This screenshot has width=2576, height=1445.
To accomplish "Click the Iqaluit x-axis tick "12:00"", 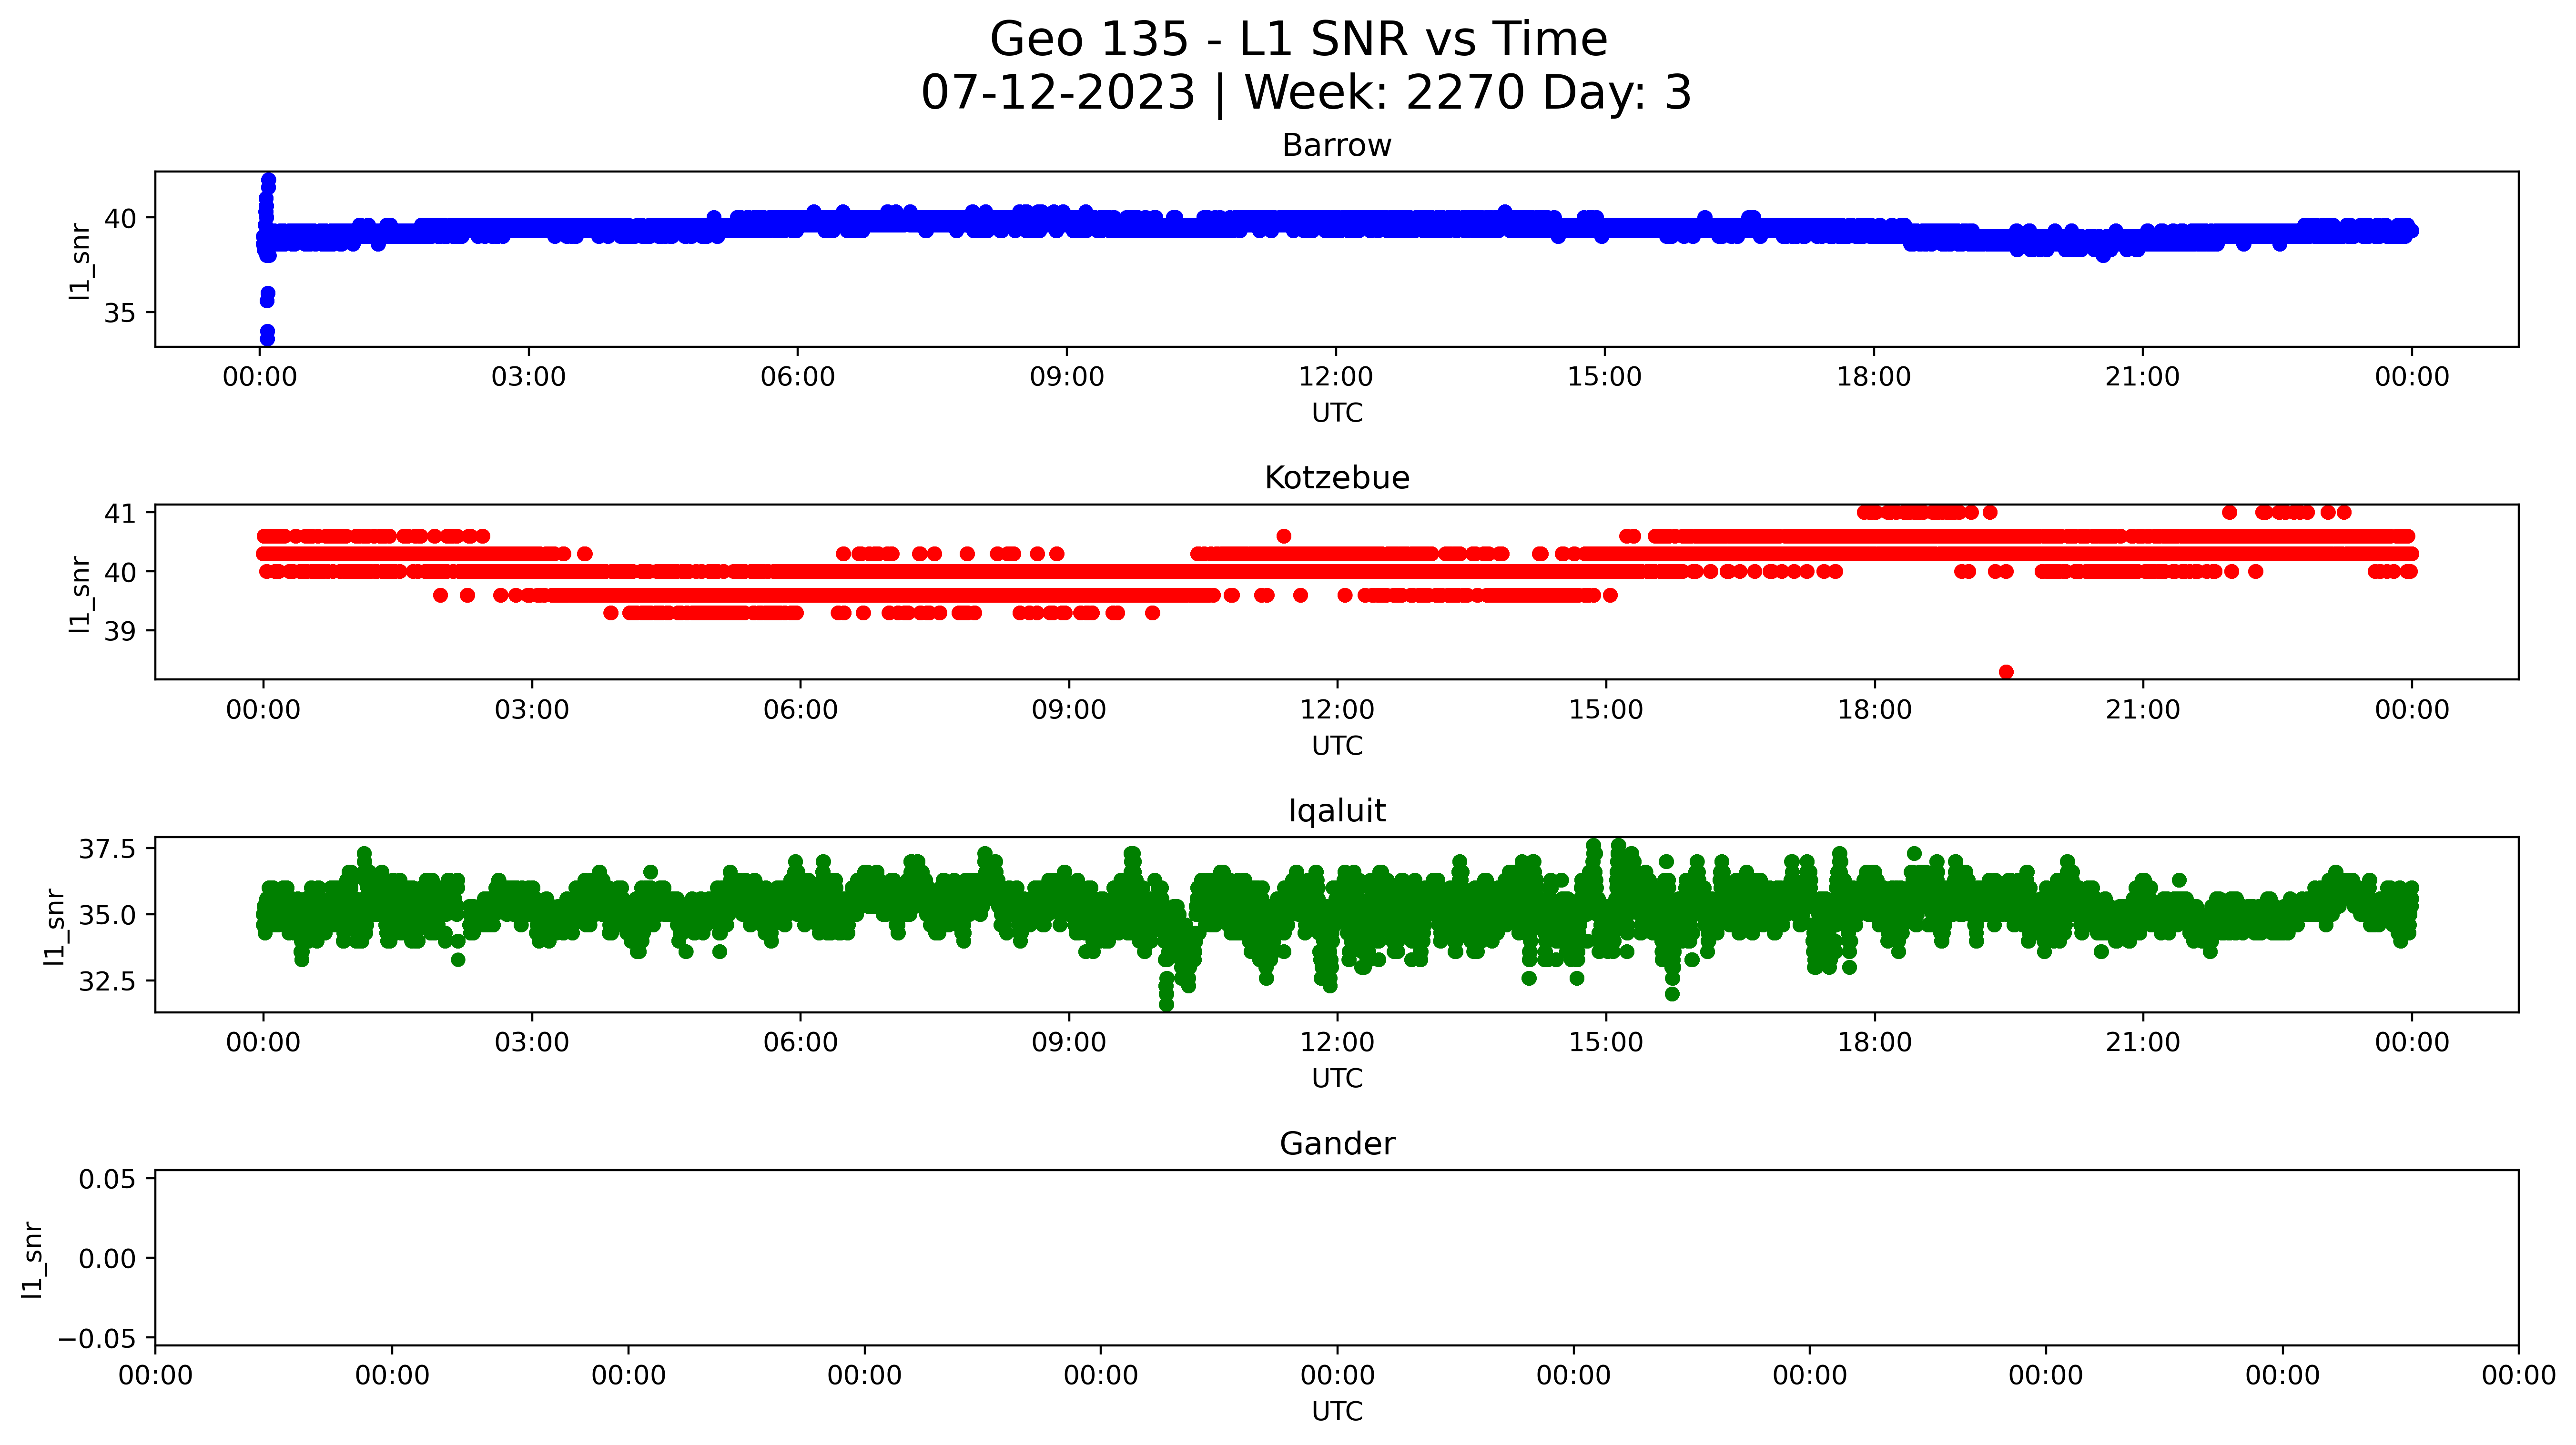I will tap(1337, 1042).
